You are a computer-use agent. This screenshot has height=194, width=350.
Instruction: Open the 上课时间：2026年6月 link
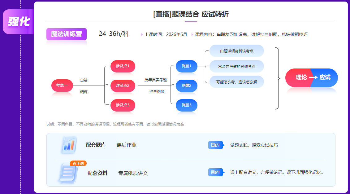click(x=164, y=34)
